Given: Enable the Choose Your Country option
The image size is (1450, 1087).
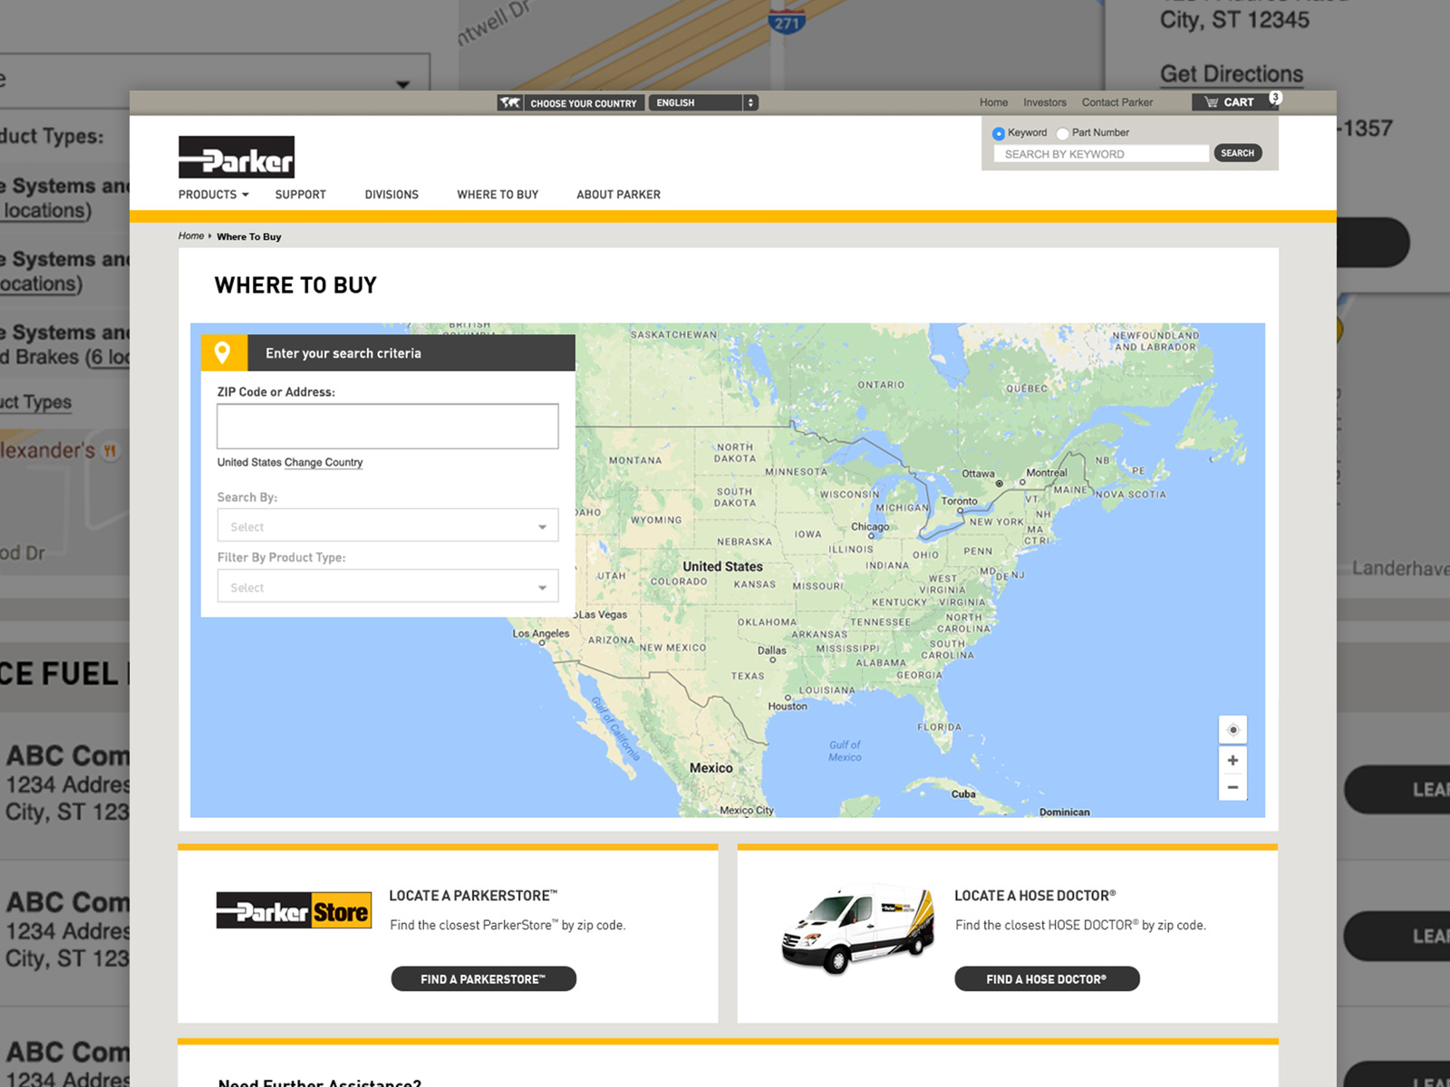Looking at the screenshot, I should point(583,102).
